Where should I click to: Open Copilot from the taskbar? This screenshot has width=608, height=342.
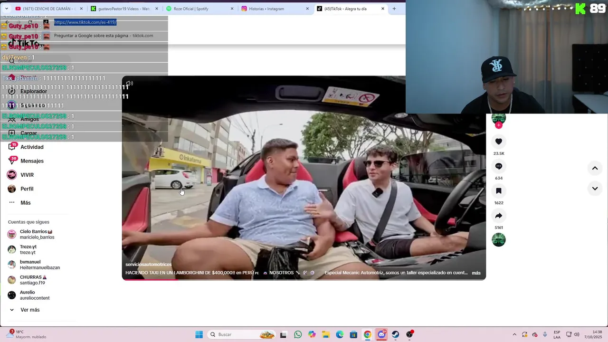[312, 334]
